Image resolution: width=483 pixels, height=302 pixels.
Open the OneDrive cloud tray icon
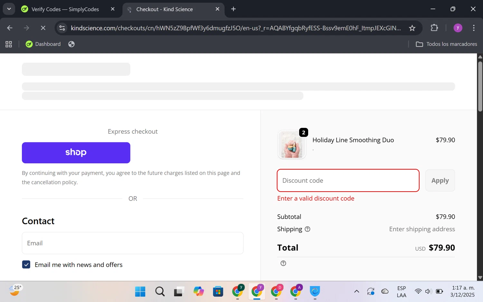coord(385,291)
